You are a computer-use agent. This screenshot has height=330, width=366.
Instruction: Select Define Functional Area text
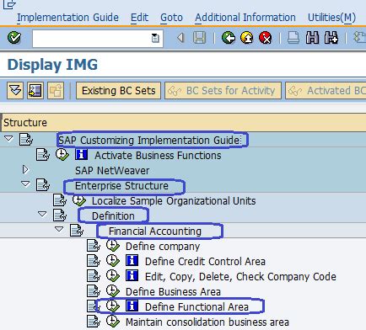coord(196,307)
